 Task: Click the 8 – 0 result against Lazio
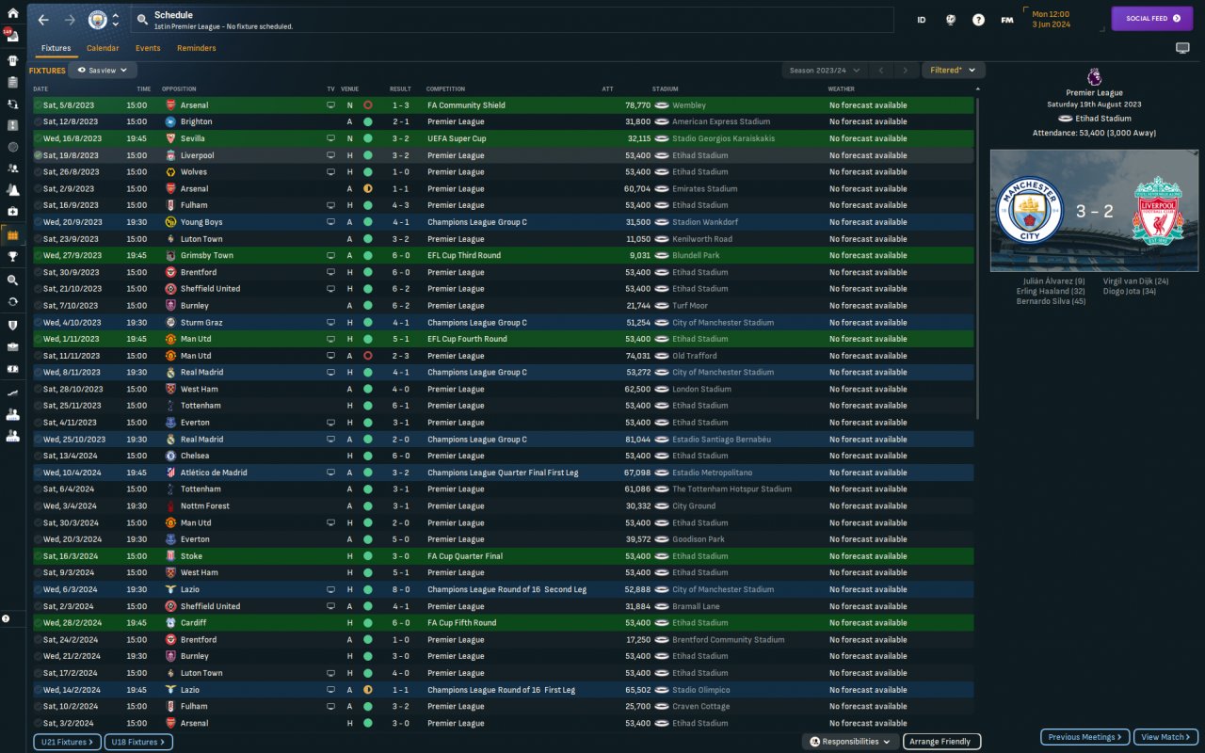[x=401, y=589]
